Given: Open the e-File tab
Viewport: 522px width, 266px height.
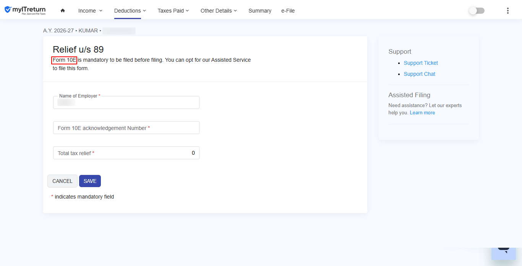Looking at the screenshot, I should [x=288, y=11].
